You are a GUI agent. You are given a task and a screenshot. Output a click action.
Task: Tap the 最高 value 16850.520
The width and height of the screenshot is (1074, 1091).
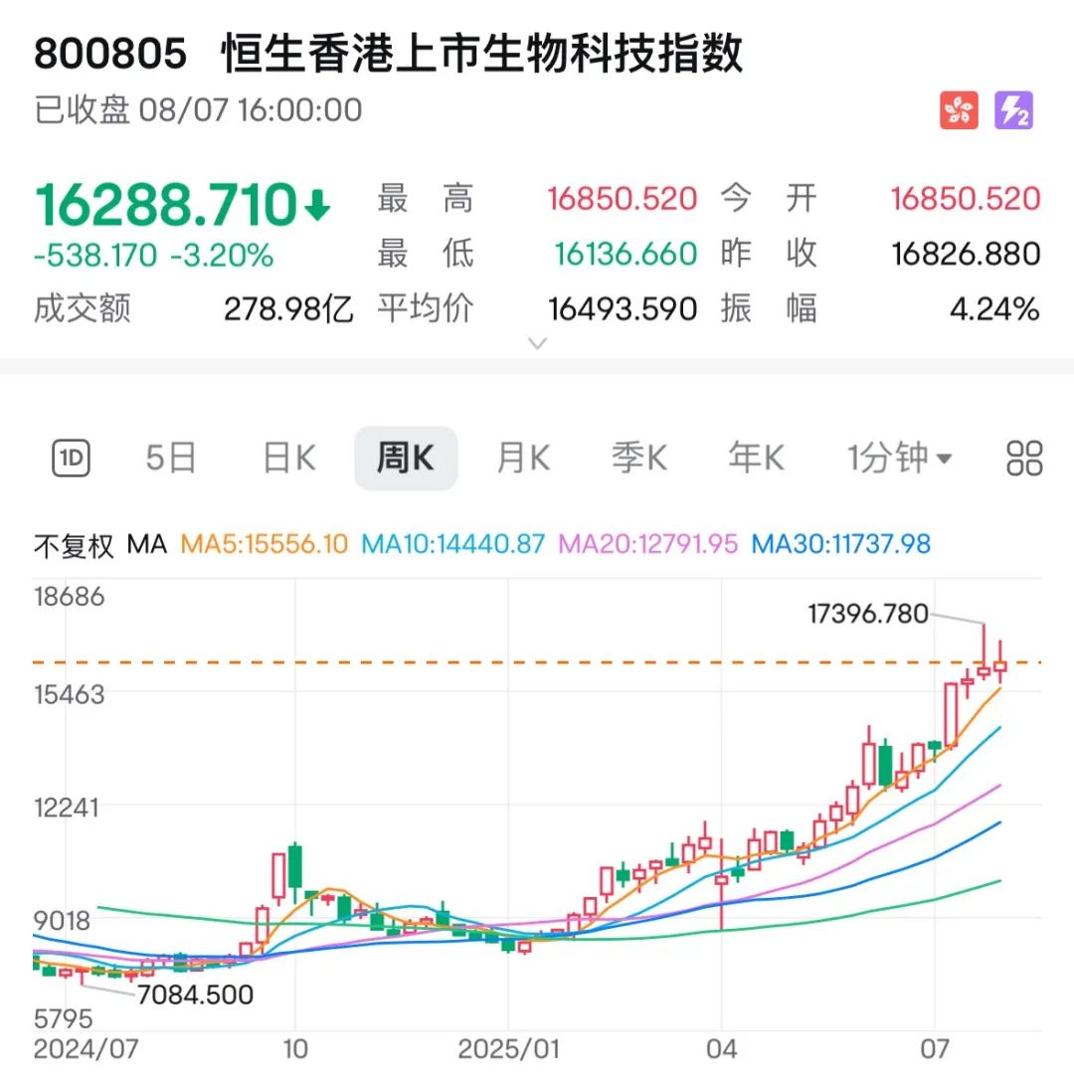click(622, 199)
